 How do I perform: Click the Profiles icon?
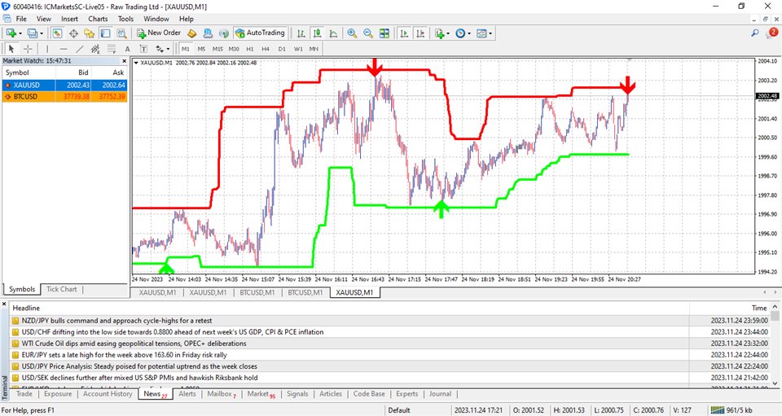click(33, 33)
